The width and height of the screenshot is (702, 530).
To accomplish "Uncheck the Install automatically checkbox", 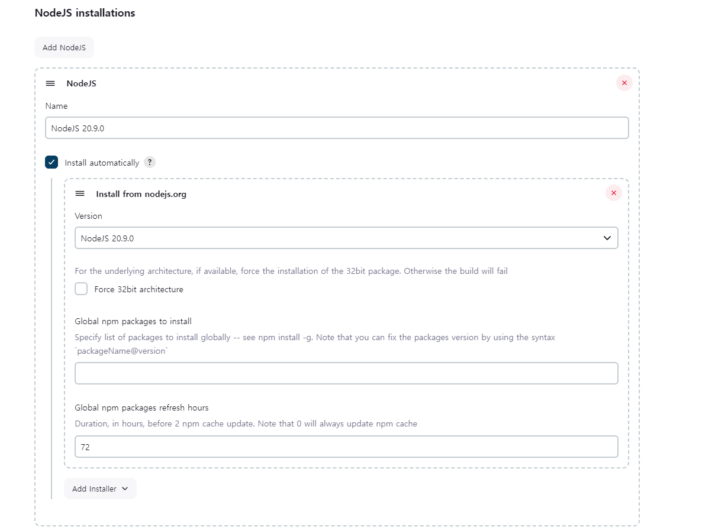I will pos(51,162).
